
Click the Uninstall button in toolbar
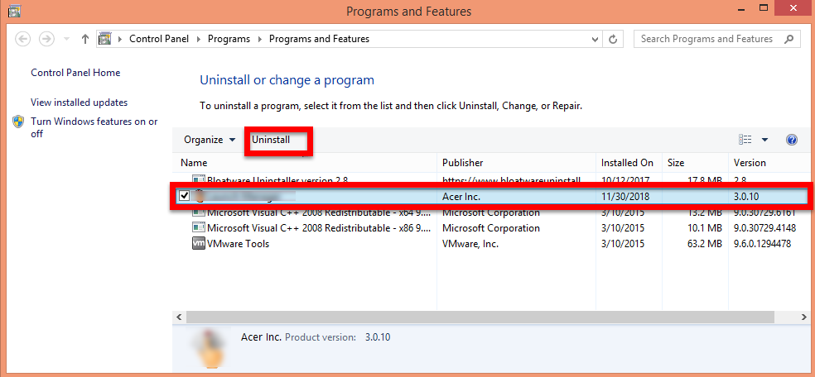pyautogui.click(x=272, y=140)
